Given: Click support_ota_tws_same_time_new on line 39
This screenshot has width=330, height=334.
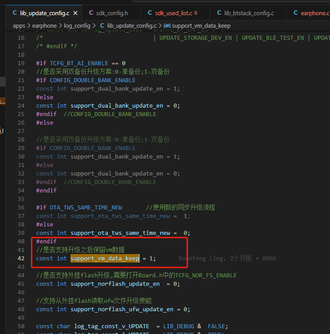Looking at the screenshot, I should pos(120,233).
